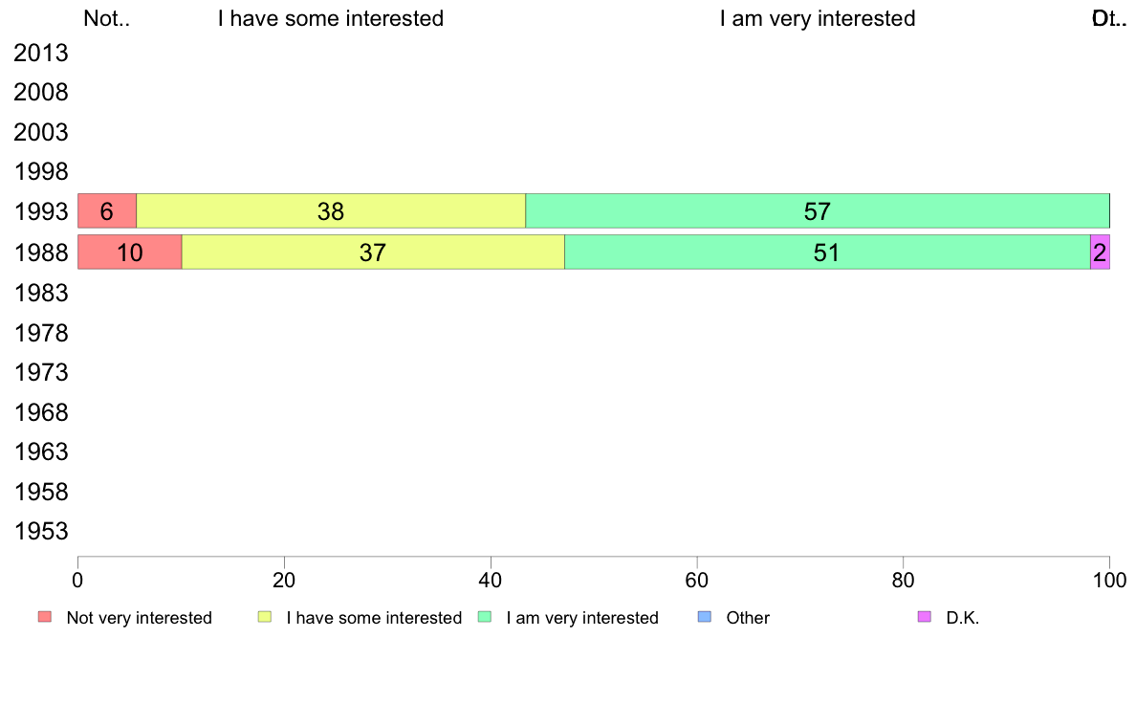Click the truncated Not.. column header

coord(106,18)
